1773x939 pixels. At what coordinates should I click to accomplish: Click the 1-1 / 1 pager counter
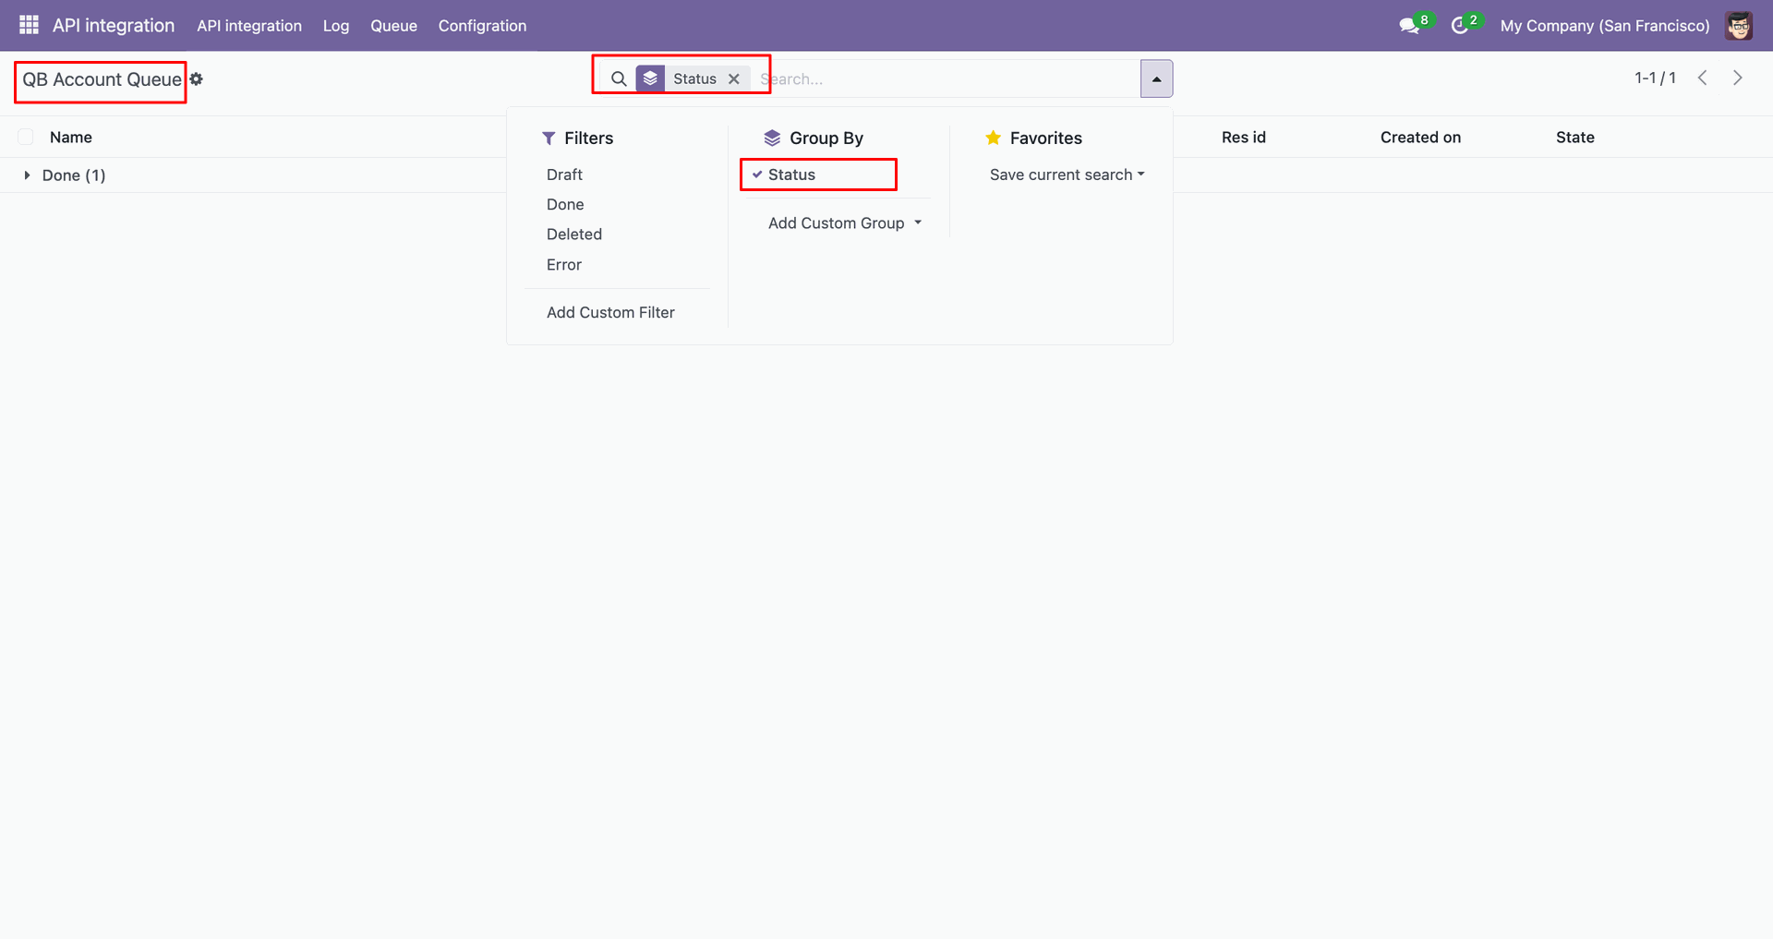(x=1655, y=78)
